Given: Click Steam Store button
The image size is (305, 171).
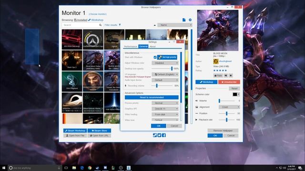Looking at the screenshot, I should [99, 131].
